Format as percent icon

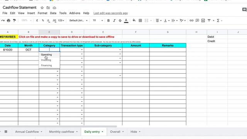(43, 20)
